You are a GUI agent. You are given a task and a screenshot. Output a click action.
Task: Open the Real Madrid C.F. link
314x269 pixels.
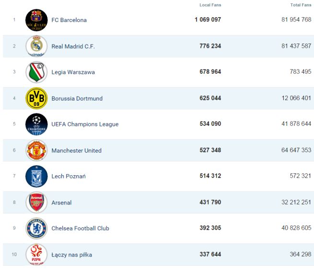point(73,46)
